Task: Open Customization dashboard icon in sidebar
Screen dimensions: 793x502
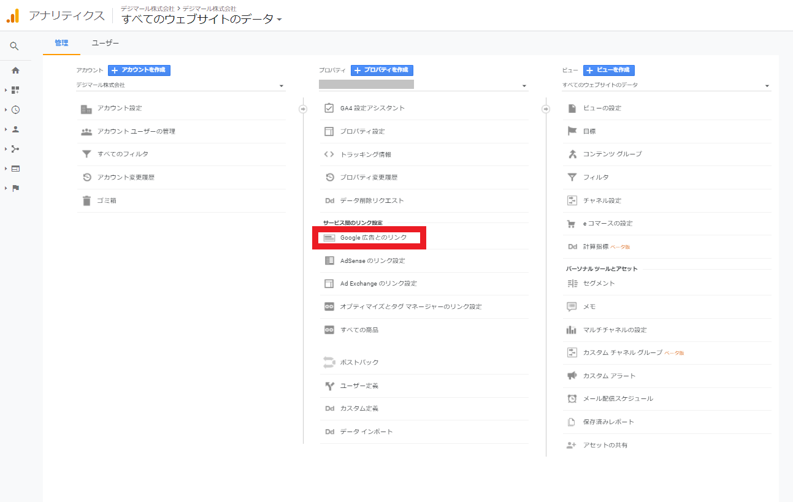Action: (15, 90)
